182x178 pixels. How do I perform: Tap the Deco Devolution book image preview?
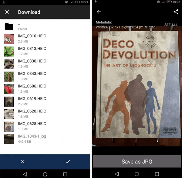coord(137,86)
